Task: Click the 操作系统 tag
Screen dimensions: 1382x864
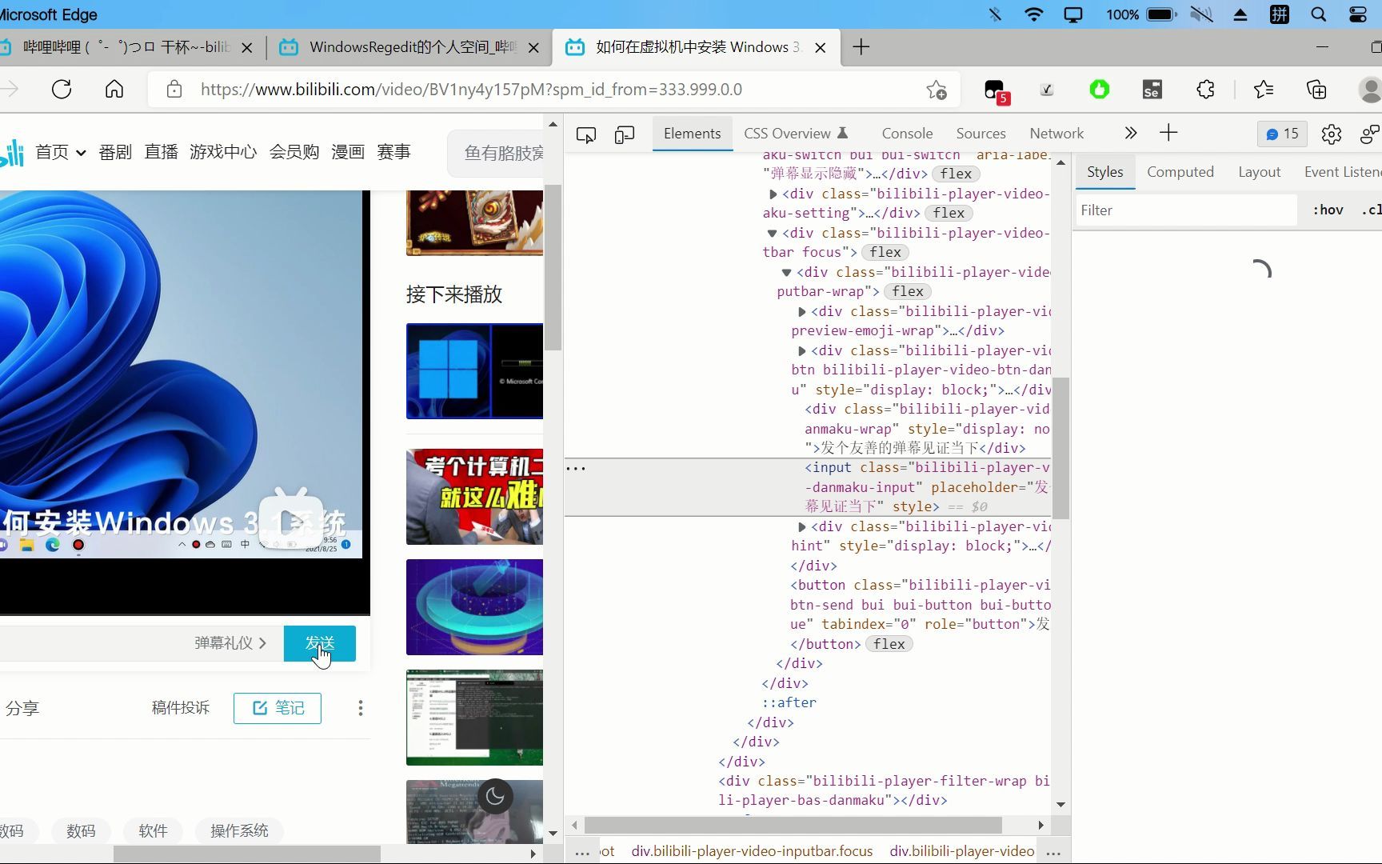Action: click(239, 831)
